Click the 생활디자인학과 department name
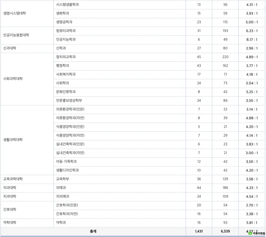Screen dimensions: 266x237 point(67,170)
